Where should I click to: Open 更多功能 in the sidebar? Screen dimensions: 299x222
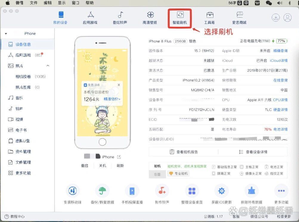(19, 173)
